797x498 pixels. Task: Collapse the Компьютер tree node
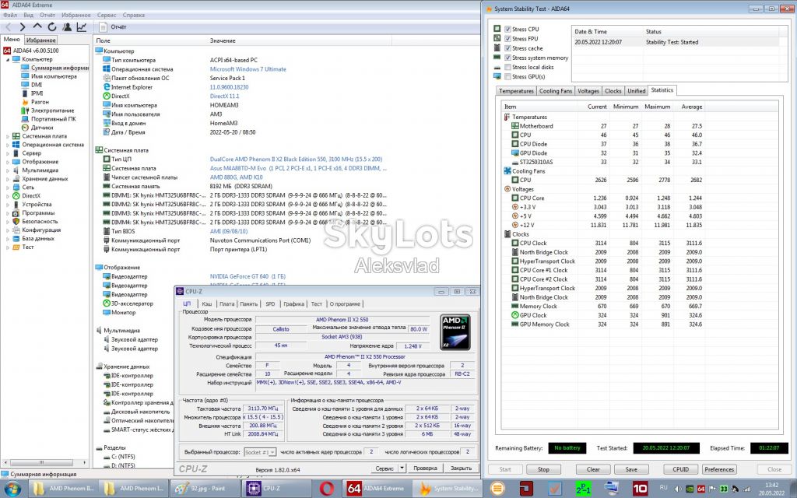tap(8, 59)
